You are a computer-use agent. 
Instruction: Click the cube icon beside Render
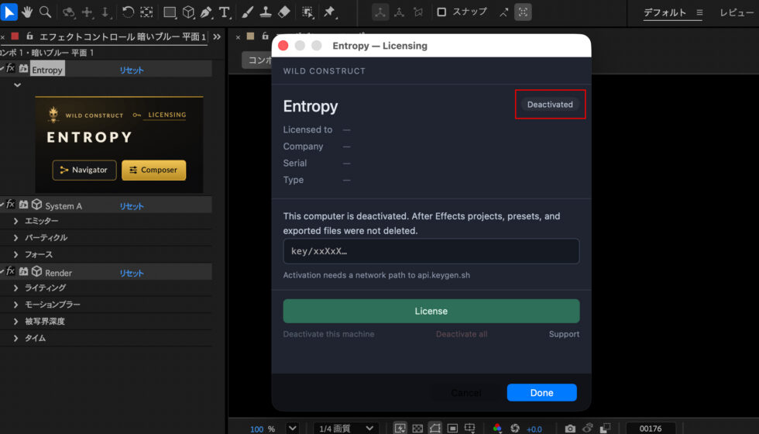coord(37,272)
